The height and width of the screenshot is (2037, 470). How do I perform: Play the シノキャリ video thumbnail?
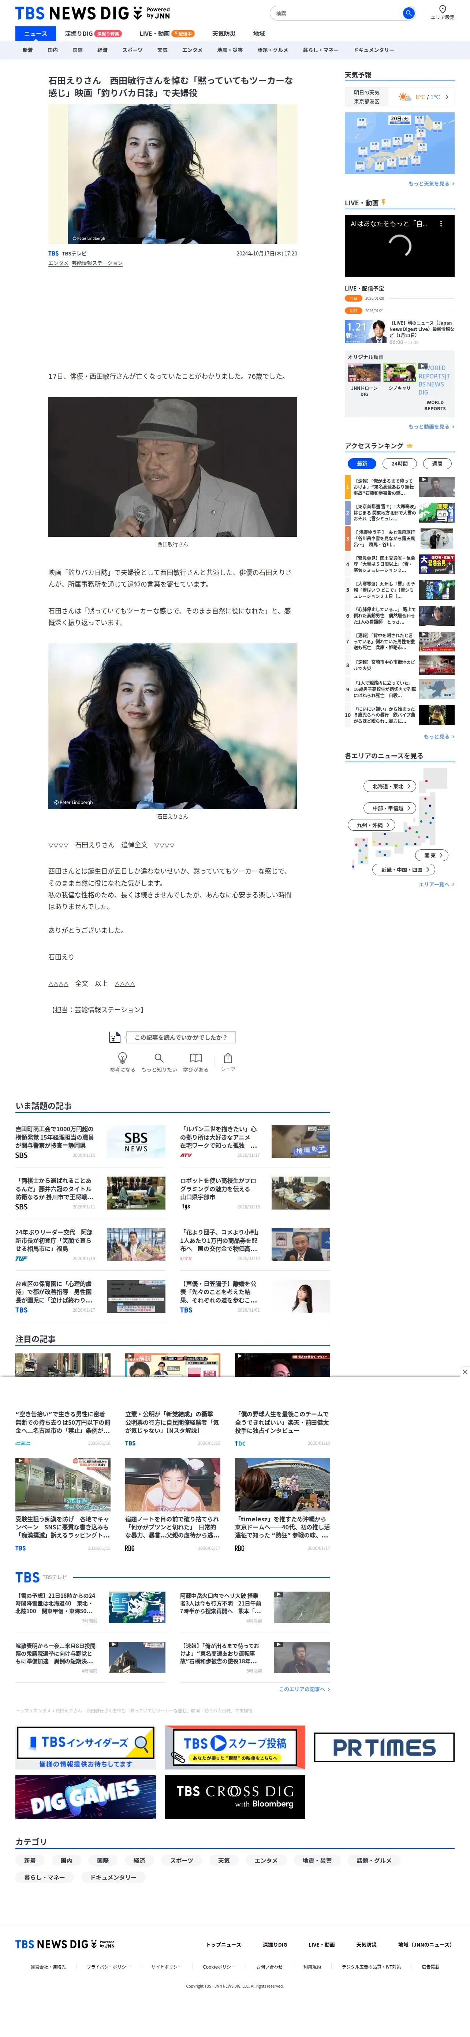(x=400, y=373)
